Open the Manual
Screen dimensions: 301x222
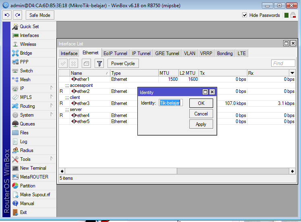coord(33,203)
